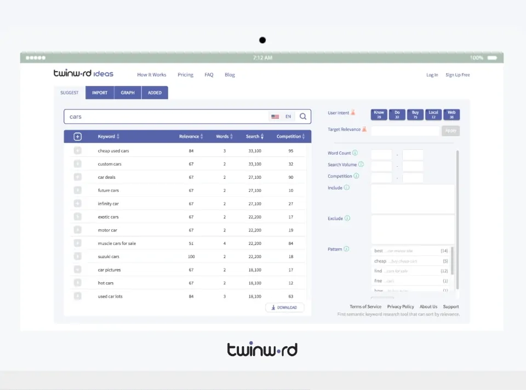The image size is (526, 390).
Task: Open the Pricing page
Action: tap(186, 74)
